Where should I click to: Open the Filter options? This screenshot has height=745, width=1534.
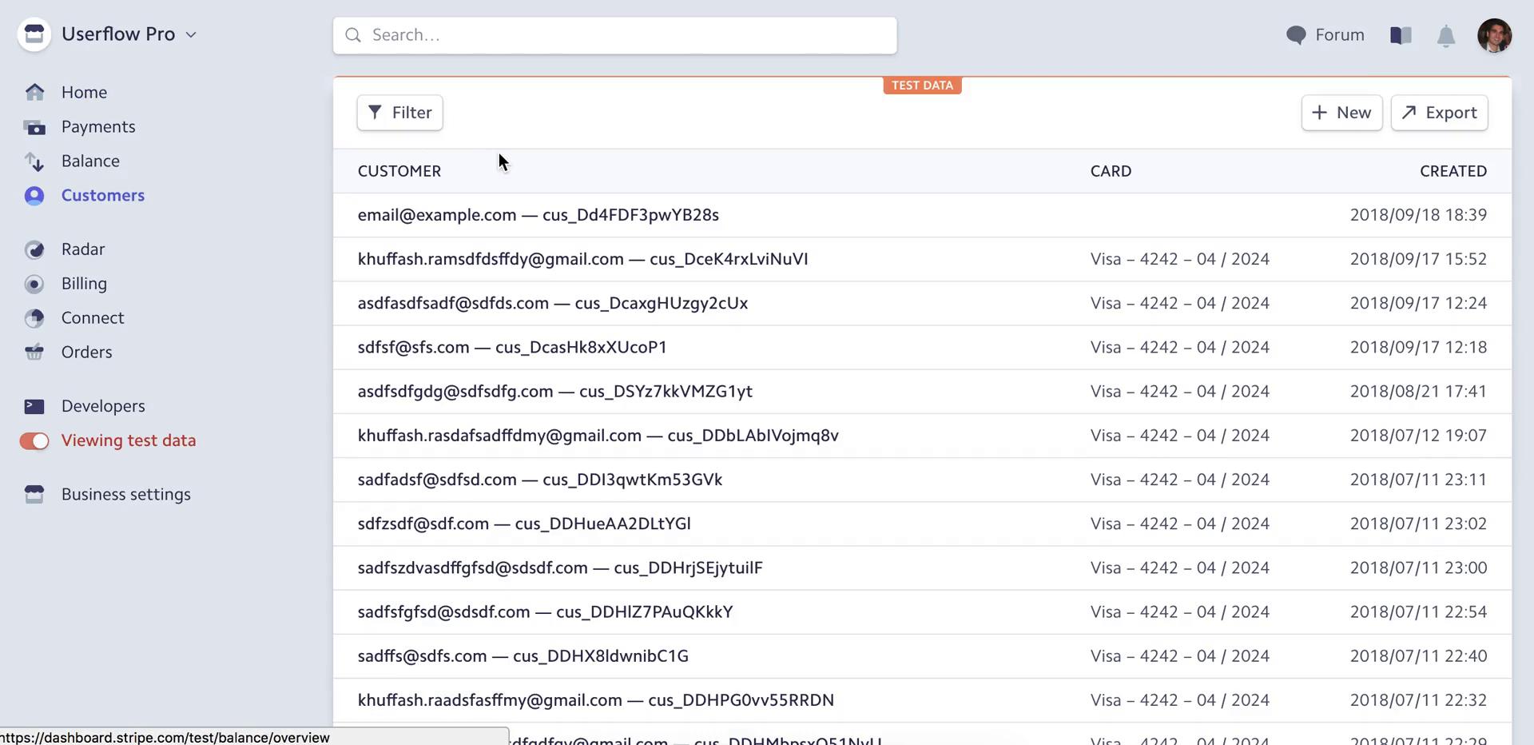tap(400, 113)
